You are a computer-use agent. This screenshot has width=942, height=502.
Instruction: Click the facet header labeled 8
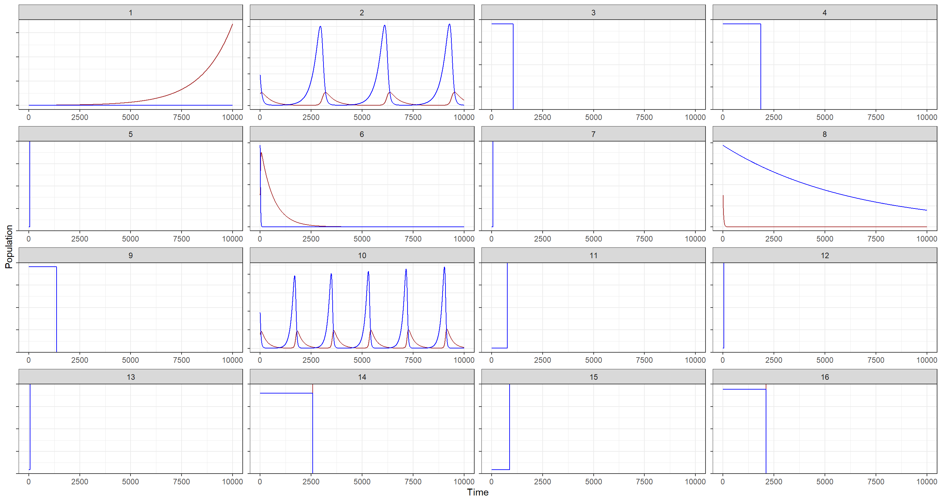point(825,134)
